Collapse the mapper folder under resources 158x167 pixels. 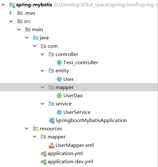click(x=34, y=136)
